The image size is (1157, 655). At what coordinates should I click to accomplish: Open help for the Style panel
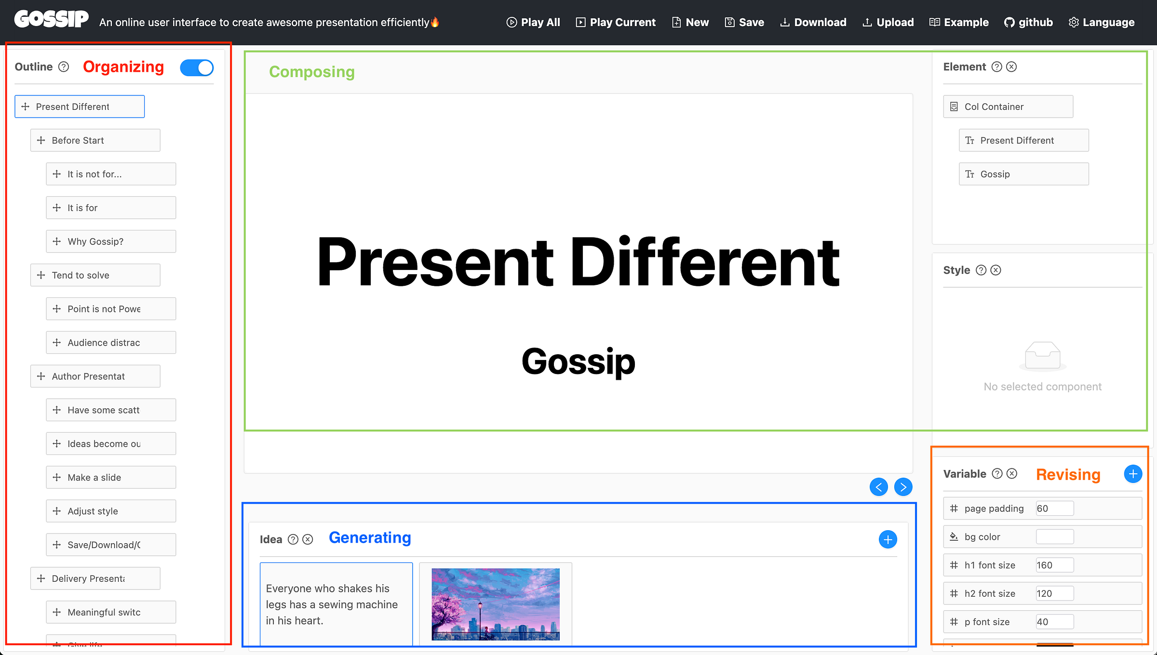(981, 270)
